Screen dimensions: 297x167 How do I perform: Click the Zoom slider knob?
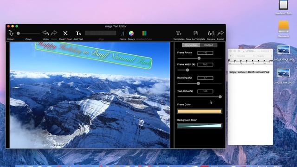(x=18, y=33)
